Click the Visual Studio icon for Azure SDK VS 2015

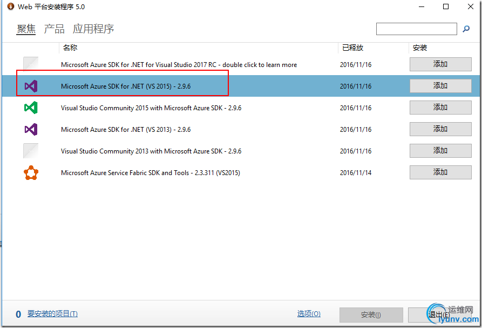click(31, 86)
